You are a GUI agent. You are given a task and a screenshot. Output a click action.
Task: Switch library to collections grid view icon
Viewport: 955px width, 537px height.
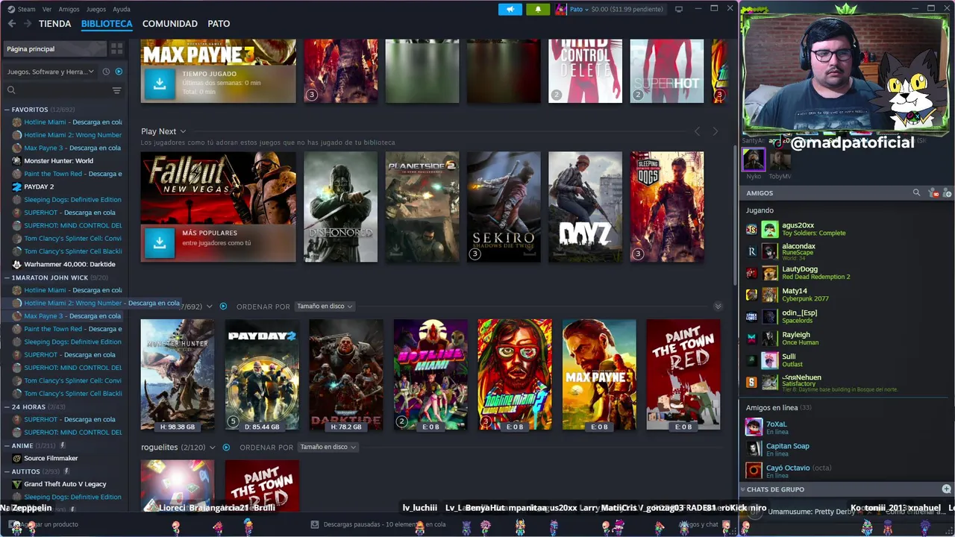(116, 48)
